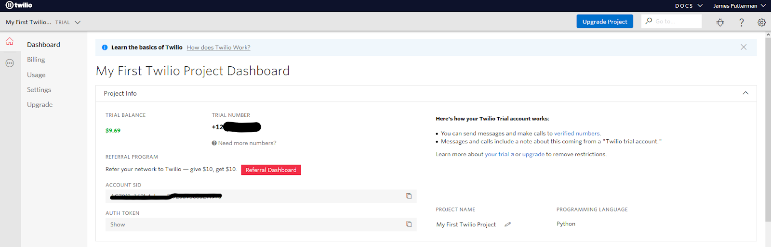Select Settings in the sidebar
771x247 pixels.
pyautogui.click(x=39, y=90)
